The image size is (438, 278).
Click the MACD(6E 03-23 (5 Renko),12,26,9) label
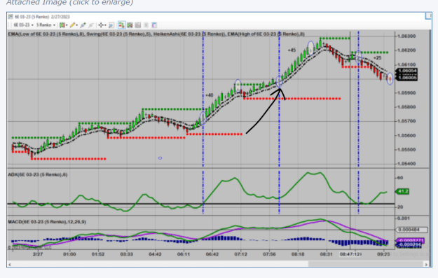[47, 222]
